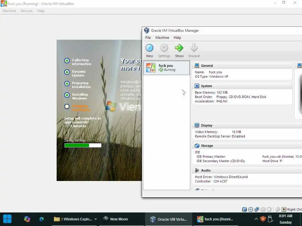Collapse the General details section header
The height and width of the screenshot is (226, 302).
[x=242, y=66]
